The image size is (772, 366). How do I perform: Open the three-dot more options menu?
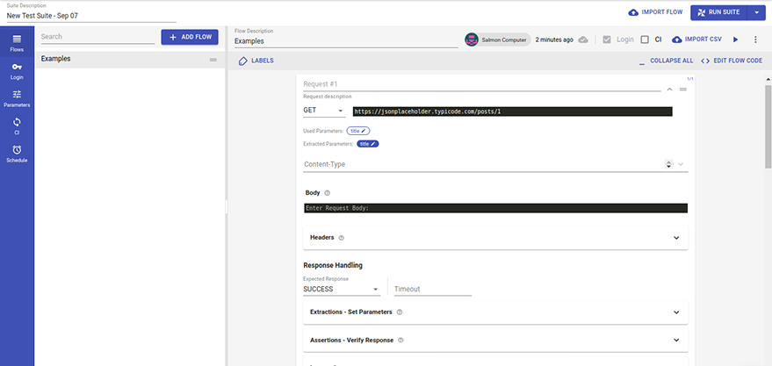pos(756,39)
